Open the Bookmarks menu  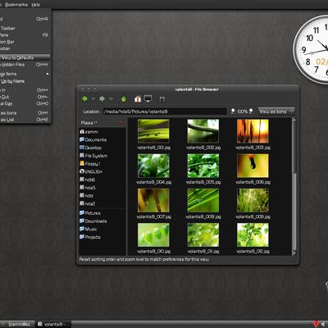coord(16,5)
